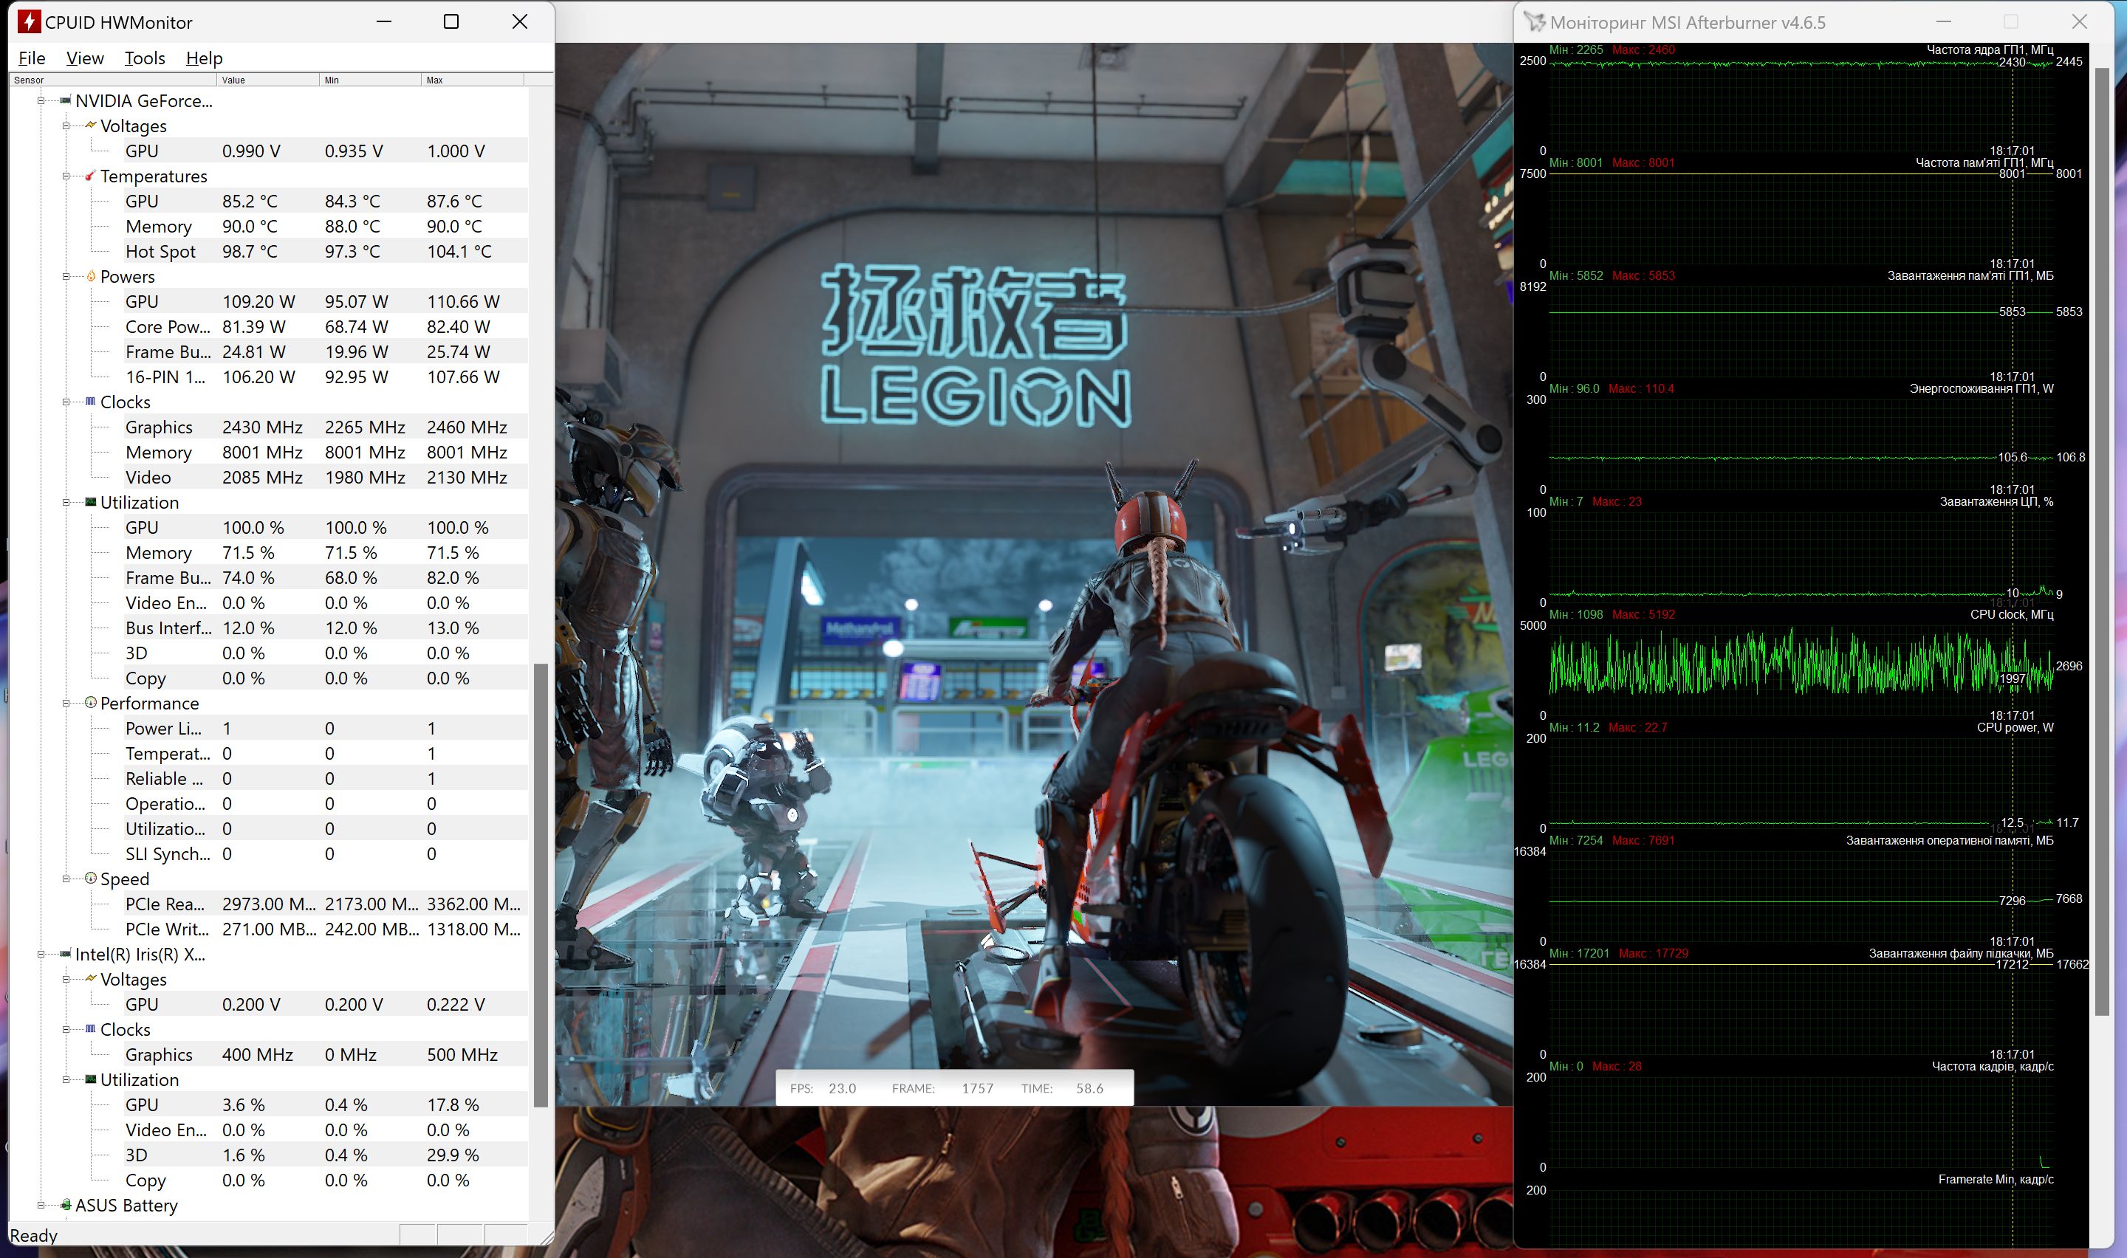Collapse the NVIDIA GeForce tree node

41,101
